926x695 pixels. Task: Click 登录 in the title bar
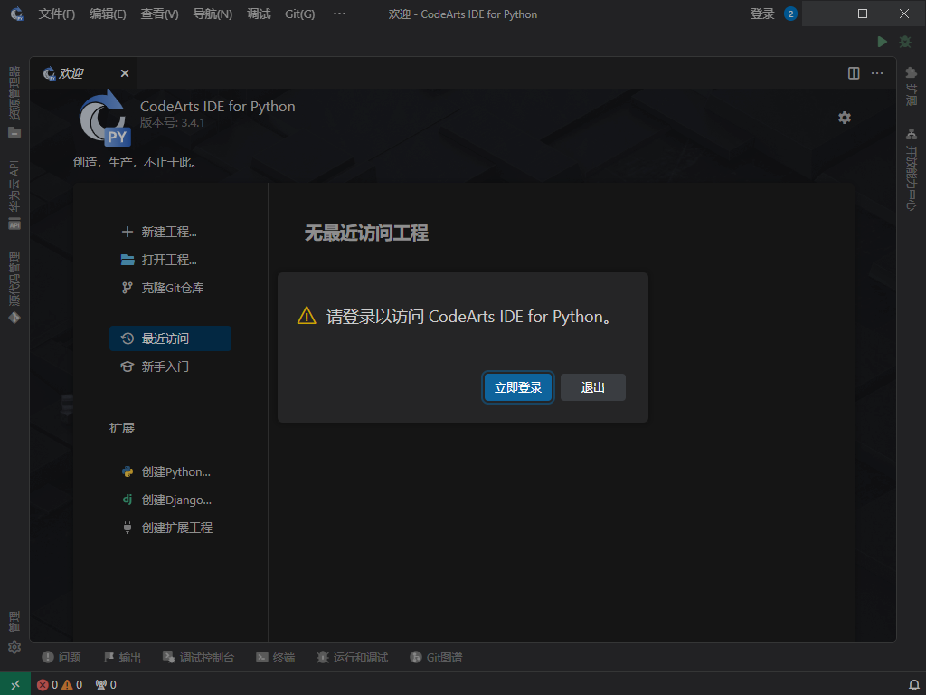point(761,14)
